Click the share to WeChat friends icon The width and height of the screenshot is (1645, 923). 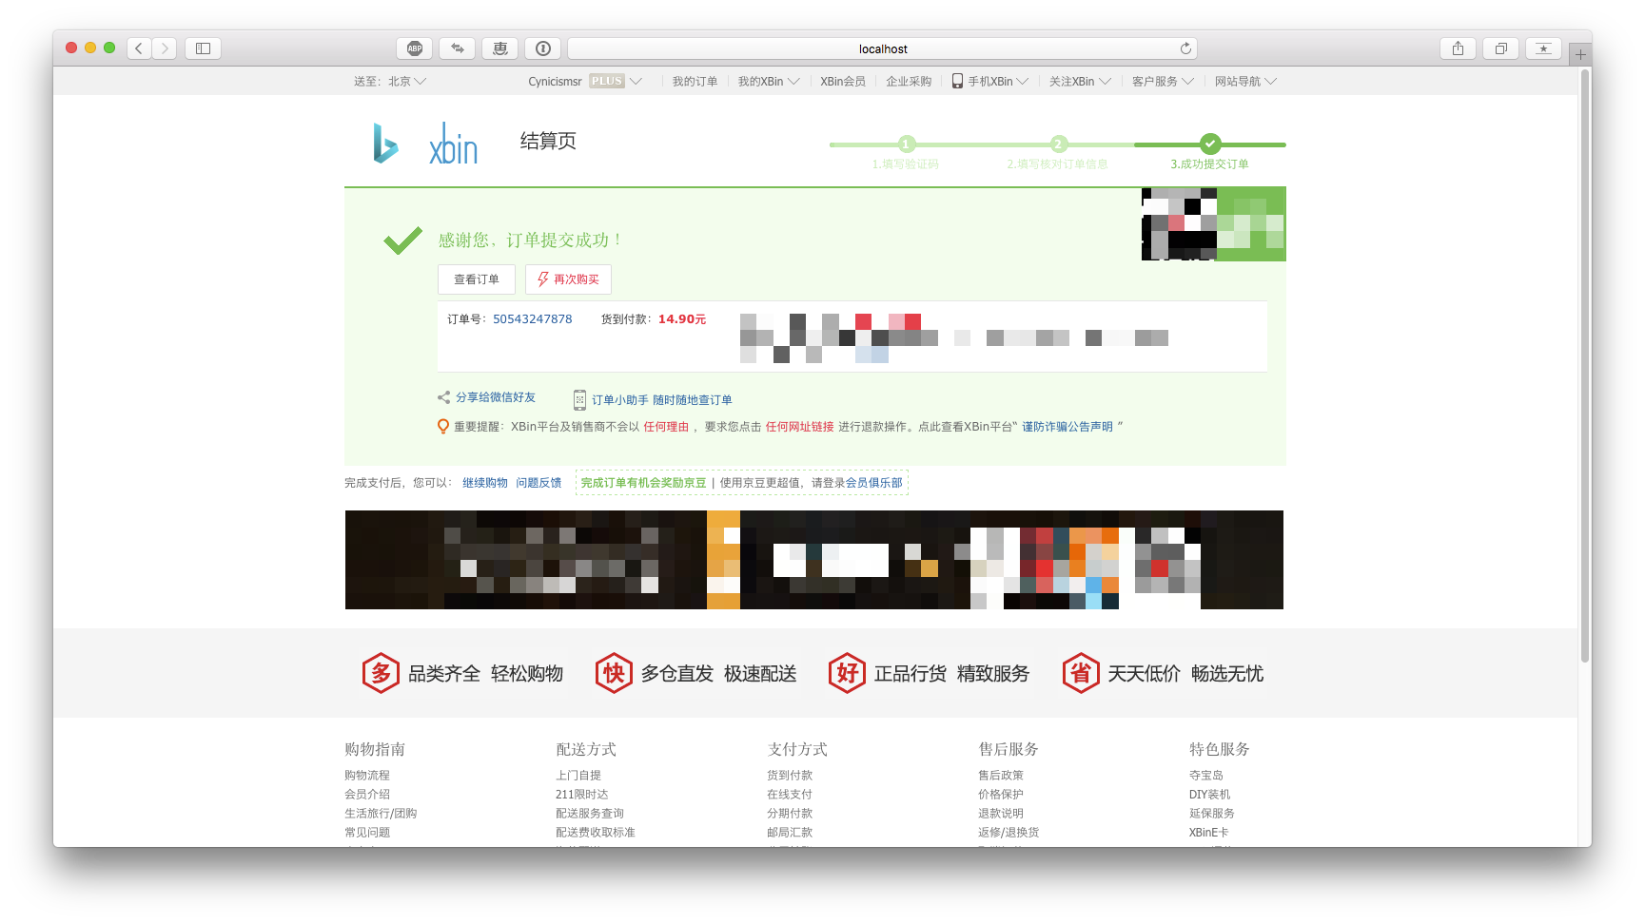(x=443, y=397)
